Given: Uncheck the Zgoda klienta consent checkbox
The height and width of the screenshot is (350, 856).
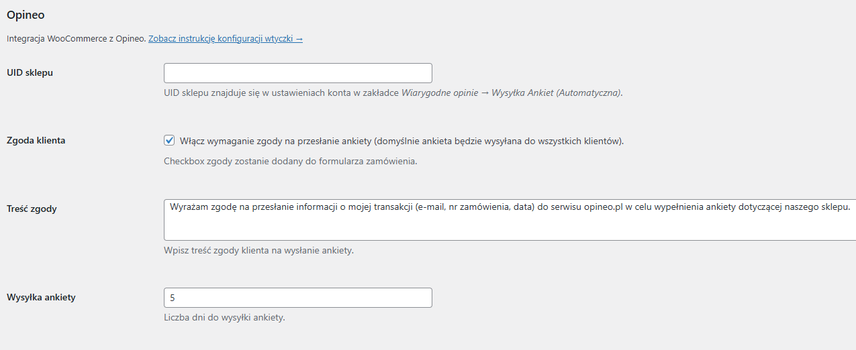Looking at the screenshot, I should pyautogui.click(x=169, y=141).
